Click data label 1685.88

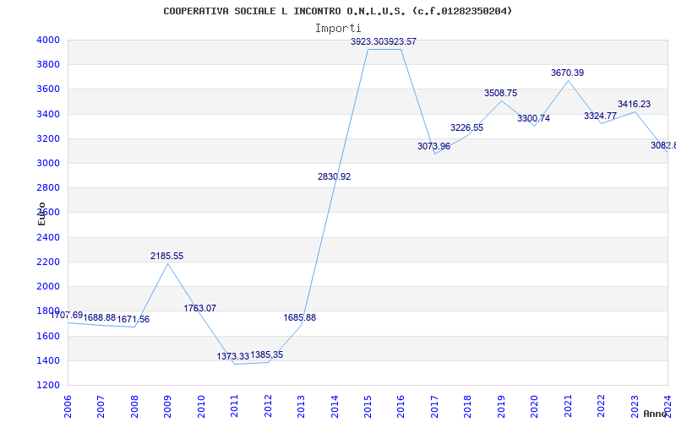300,318
